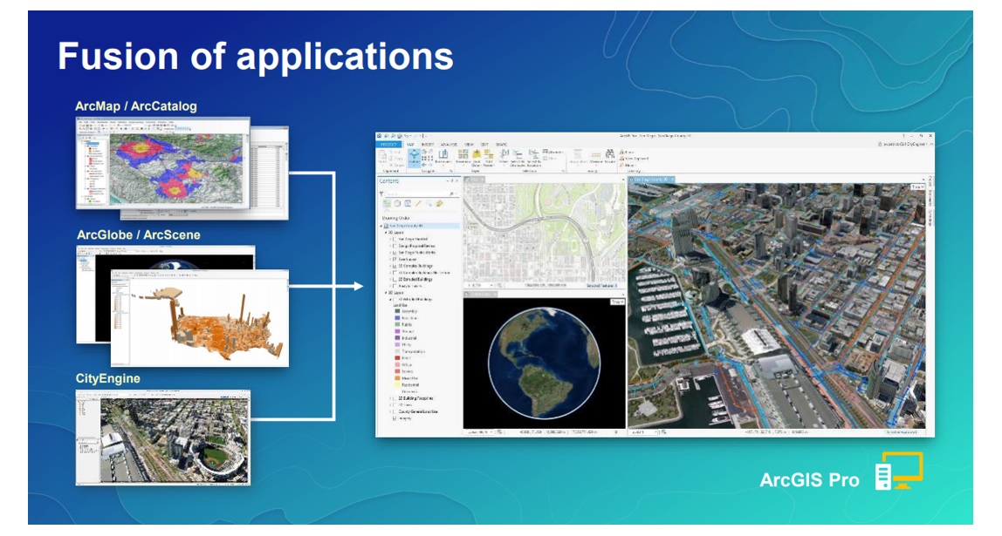Open the Basemap gallery icon
This screenshot has height=536, width=1002.
[x=461, y=154]
